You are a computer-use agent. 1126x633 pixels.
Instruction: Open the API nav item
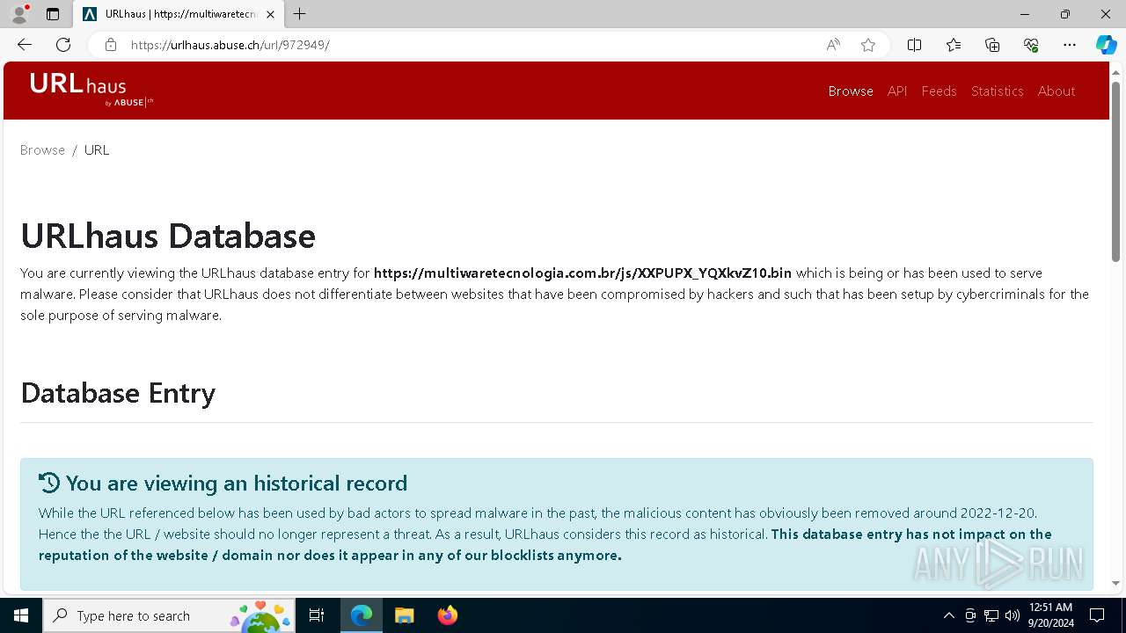pyautogui.click(x=897, y=91)
